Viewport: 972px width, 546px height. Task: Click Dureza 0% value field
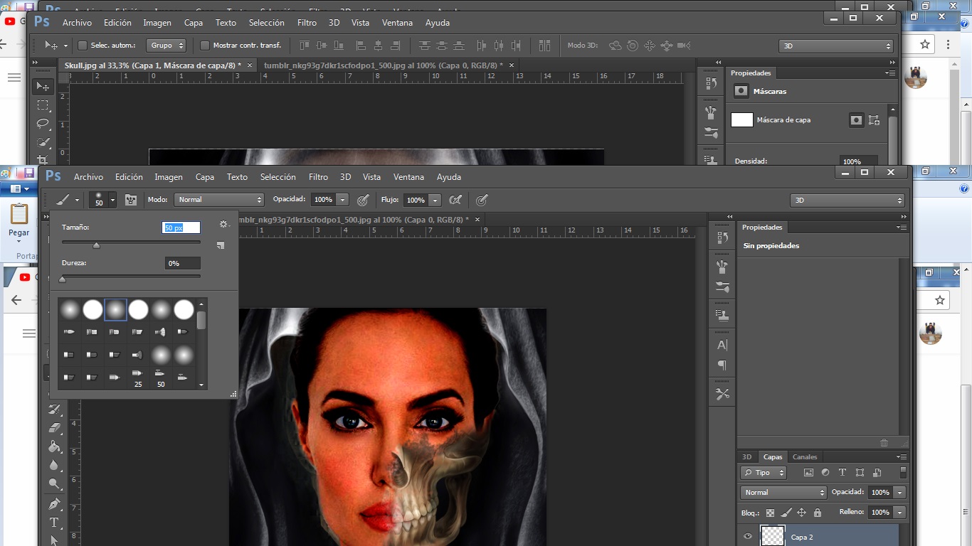point(182,263)
